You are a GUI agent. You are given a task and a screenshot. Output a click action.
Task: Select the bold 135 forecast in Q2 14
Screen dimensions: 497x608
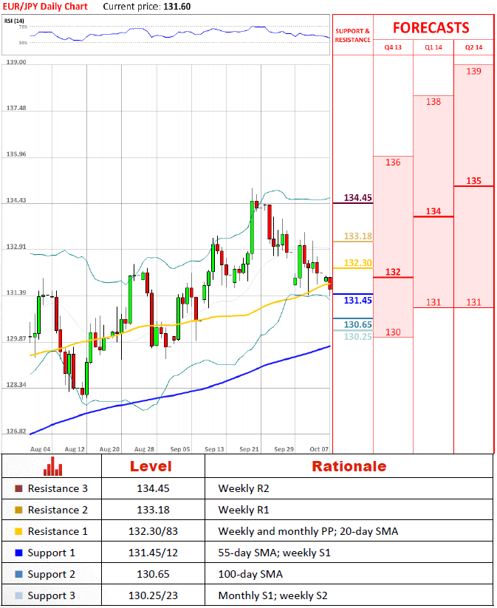pos(473,181)
